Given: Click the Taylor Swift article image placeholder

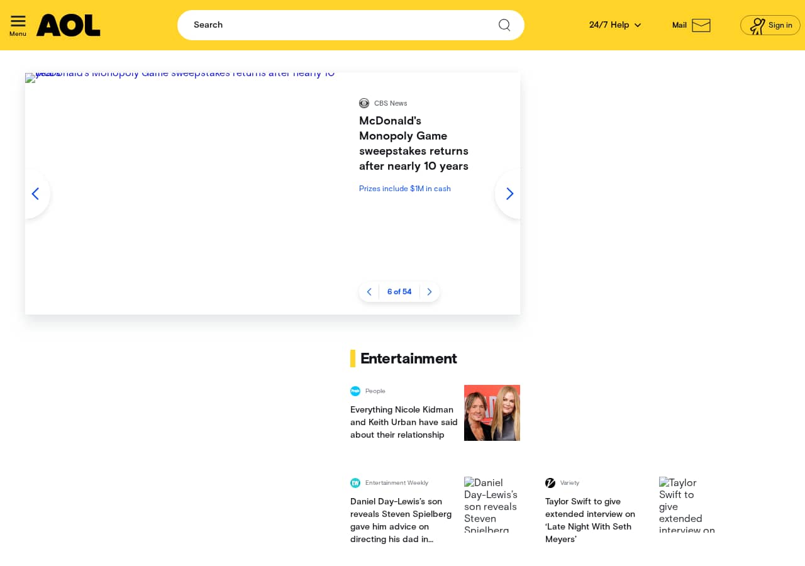Looking at the screenshot, I should [x=687, y=504].
